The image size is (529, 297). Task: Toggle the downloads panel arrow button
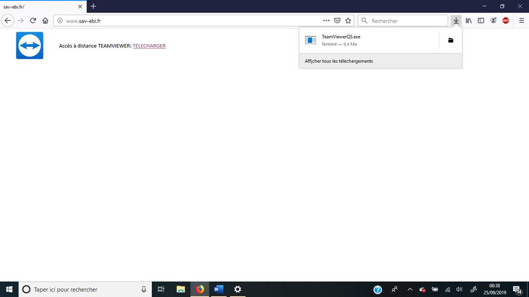click(x=456, y=21)
